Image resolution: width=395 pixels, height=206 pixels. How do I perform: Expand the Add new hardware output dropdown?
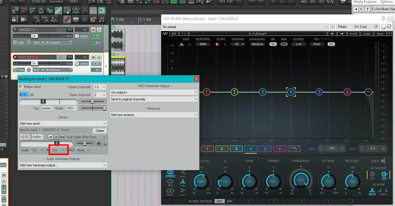coord(63,165)
